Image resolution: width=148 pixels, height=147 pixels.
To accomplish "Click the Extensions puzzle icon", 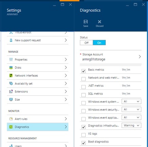I will [11, 92].
